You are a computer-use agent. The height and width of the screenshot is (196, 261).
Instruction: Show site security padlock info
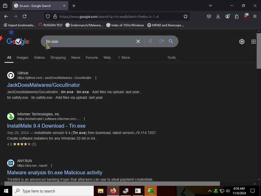tap(55, 17)
